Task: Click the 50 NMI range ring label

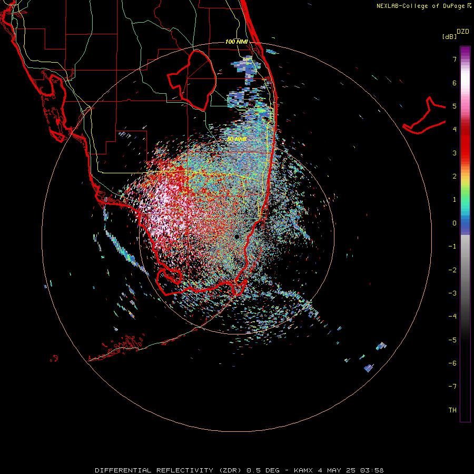Action: [236, 139]
